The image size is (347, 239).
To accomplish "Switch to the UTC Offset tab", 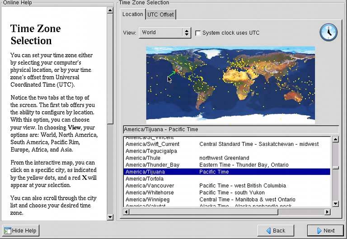I will tap(160, 14).
